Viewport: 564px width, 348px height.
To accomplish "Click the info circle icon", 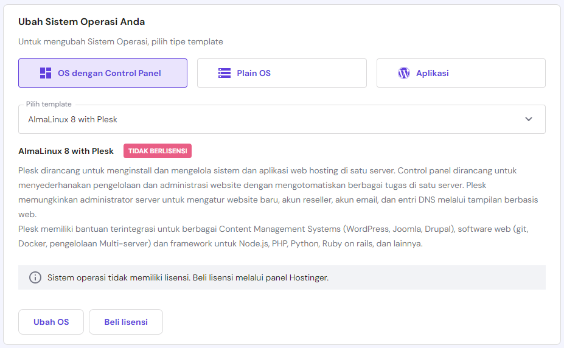I will pos(35,277).
